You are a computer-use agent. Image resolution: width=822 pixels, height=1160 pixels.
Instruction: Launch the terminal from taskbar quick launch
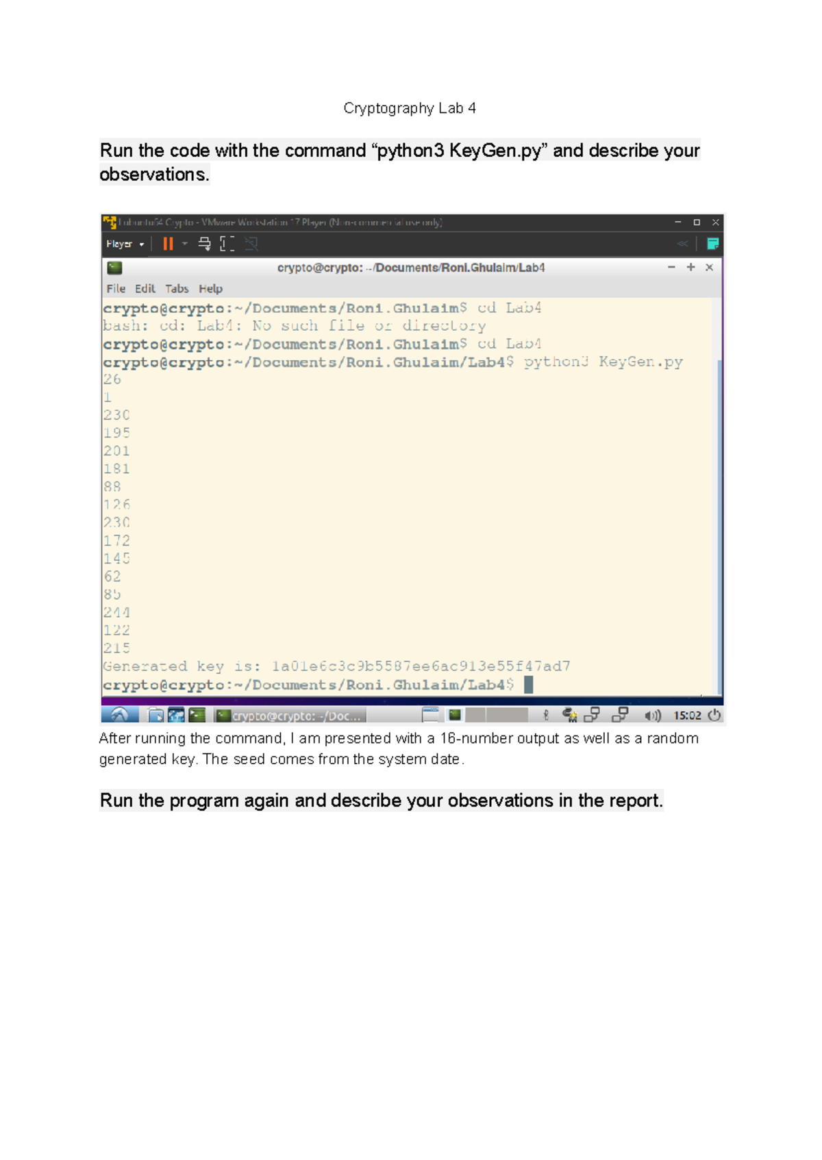(197, 716)
